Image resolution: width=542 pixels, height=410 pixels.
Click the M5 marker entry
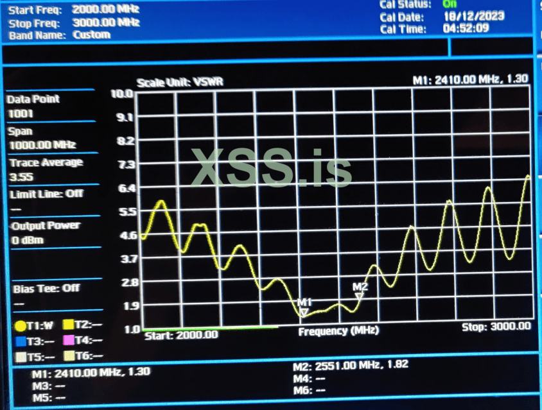[49, 398]
